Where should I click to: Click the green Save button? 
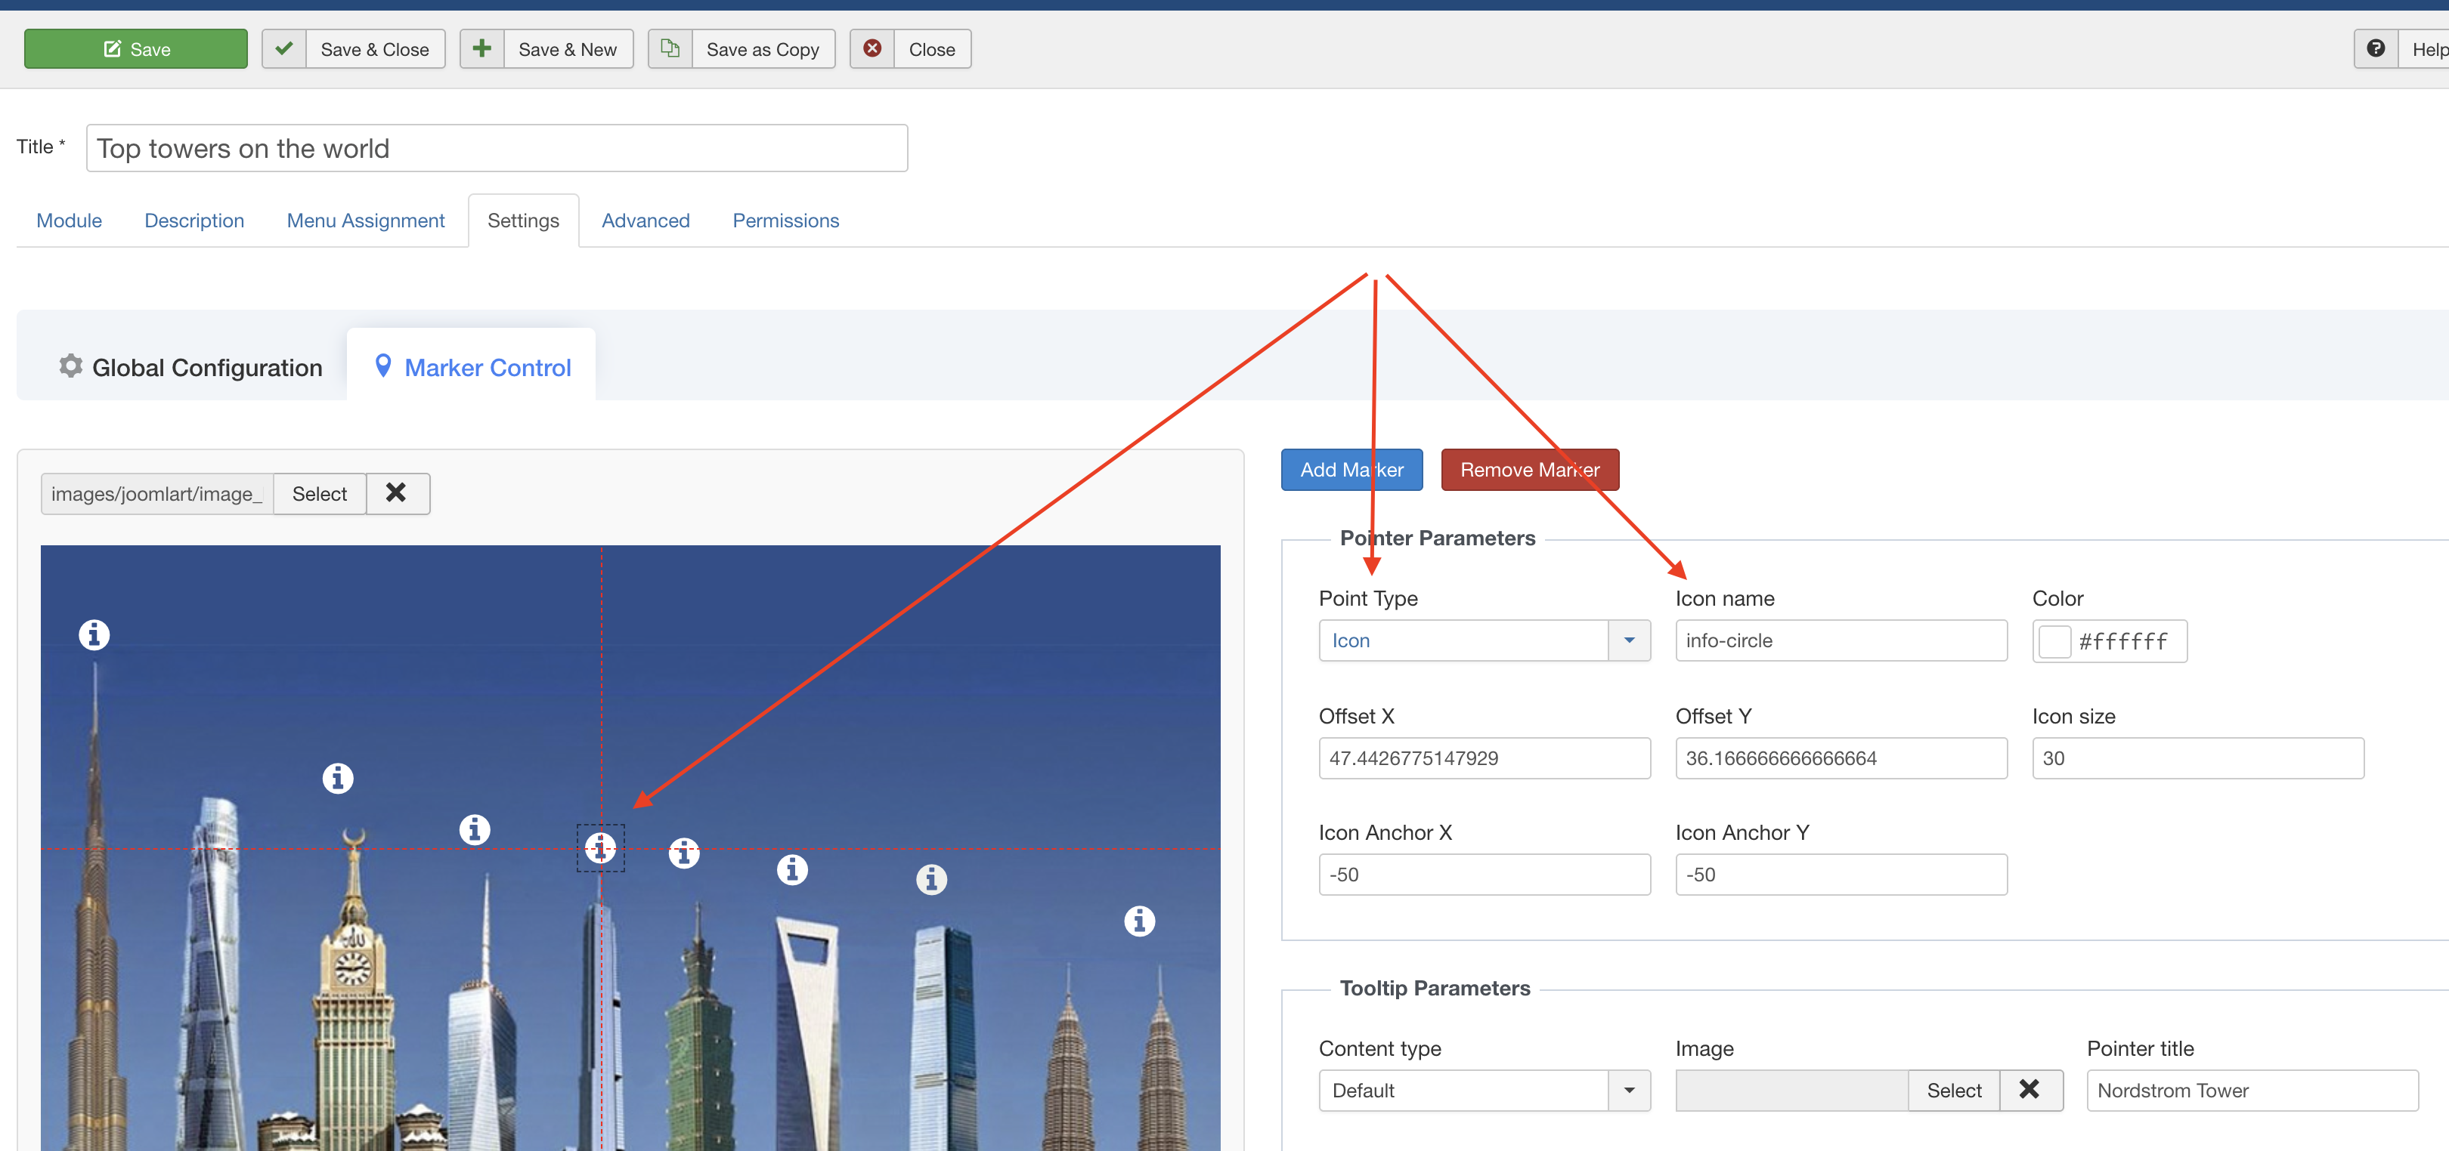coord(136,49)
